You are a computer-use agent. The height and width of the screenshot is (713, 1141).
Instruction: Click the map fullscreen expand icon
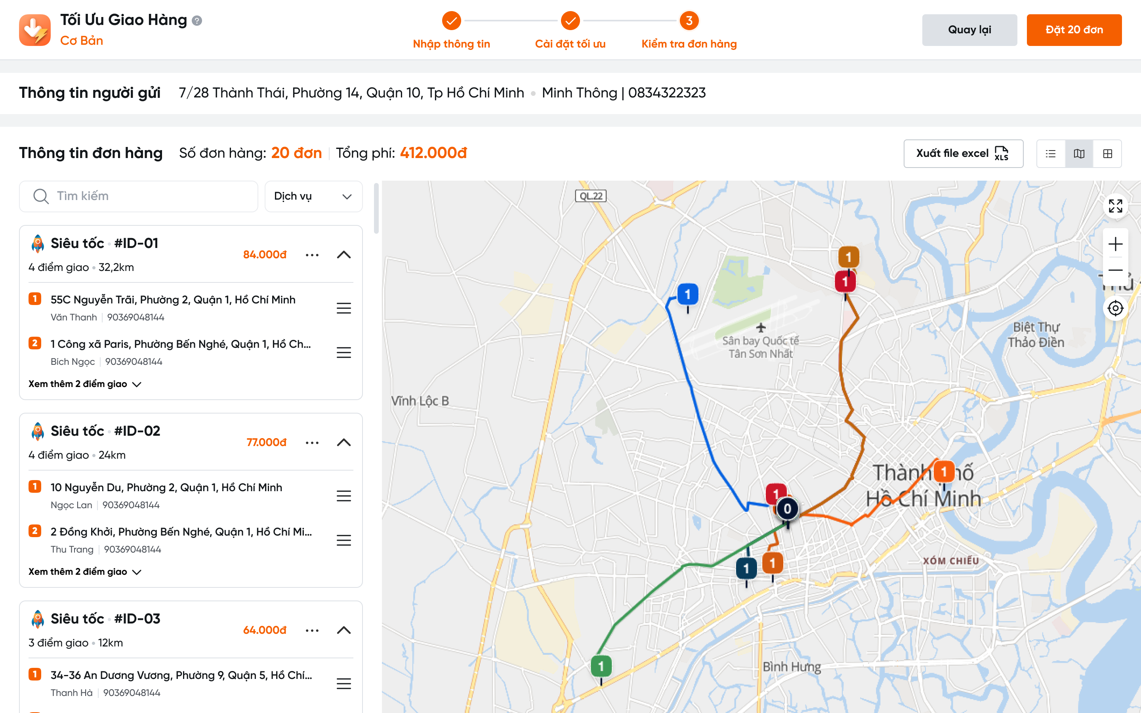(1115, 206)
